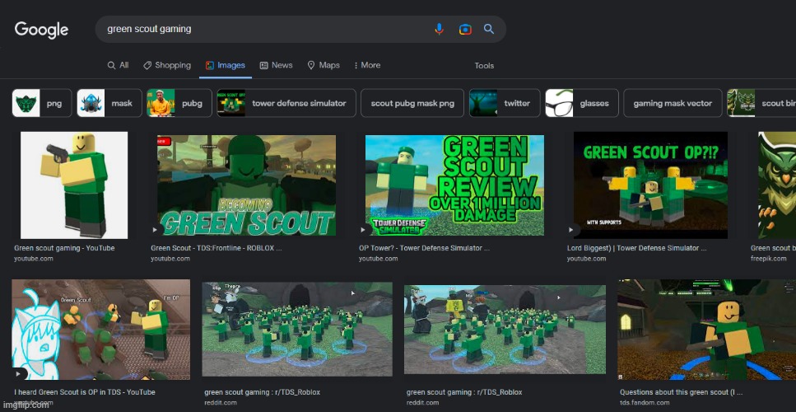The height and width of the screenshot is (412, 796).
Task: Click OP Tower? Tower Defense Simulator title
Action: [425, 248]
